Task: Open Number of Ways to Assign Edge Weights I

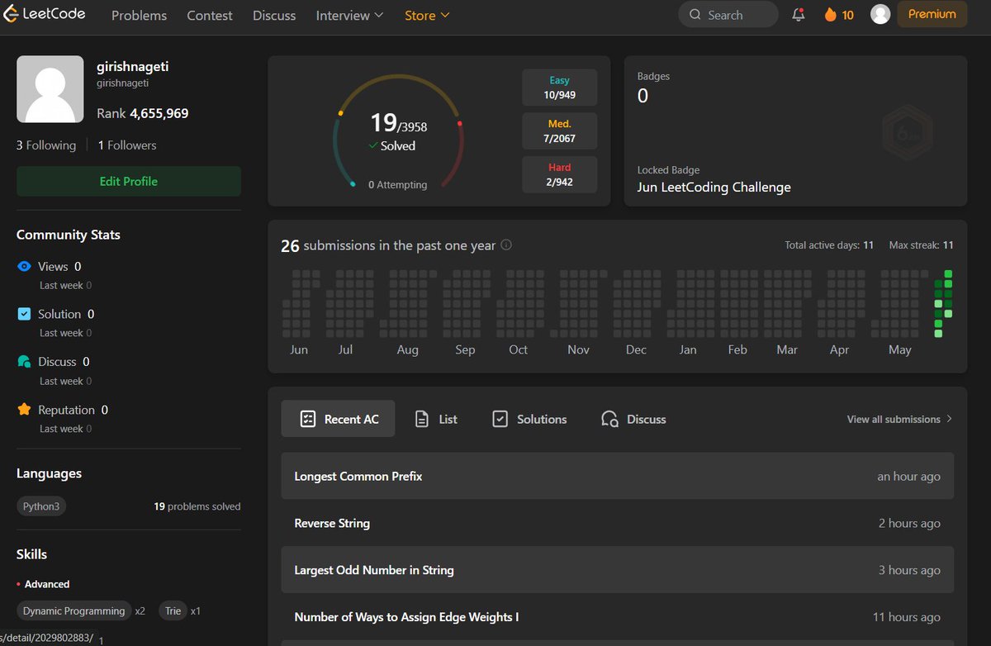Action: pyautogui.click(x=617, y=616)
